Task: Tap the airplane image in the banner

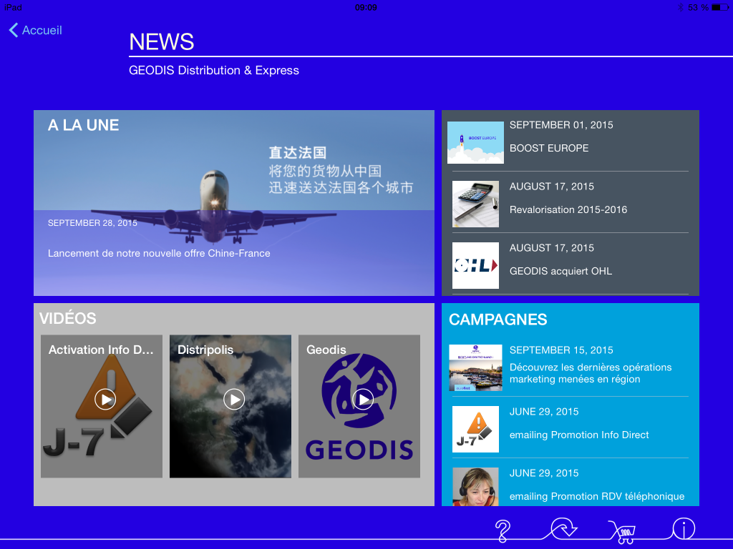Action: pos(213,208)
